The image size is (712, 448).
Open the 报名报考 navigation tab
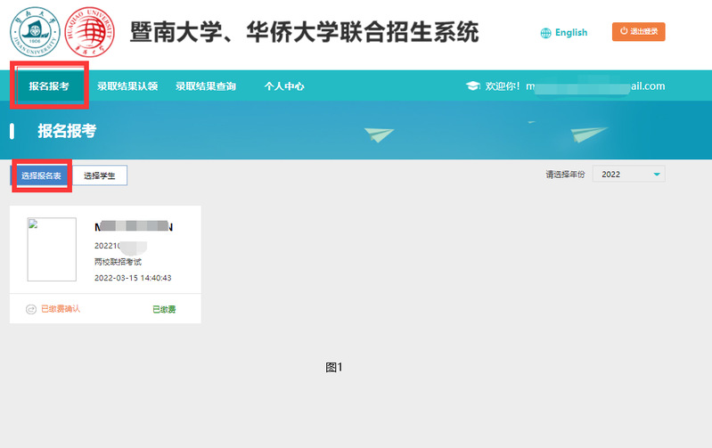point(49,86)
